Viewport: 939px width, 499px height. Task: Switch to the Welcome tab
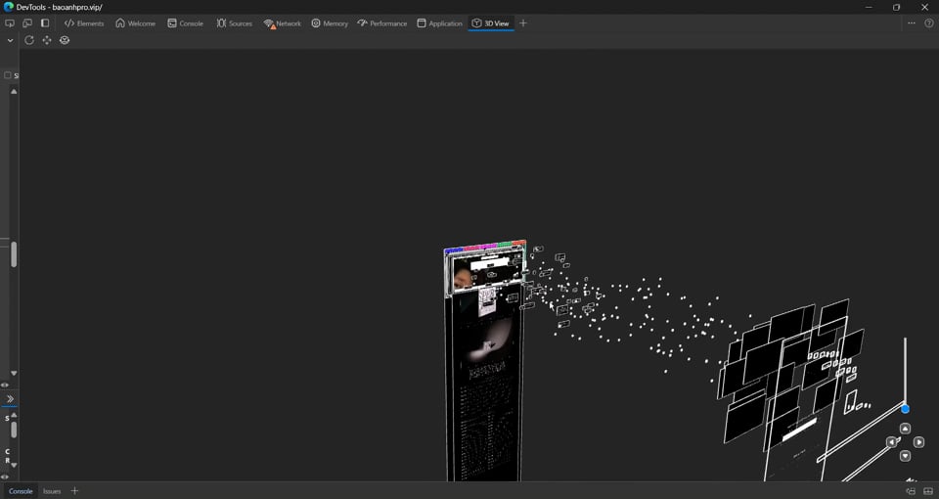pos(135,23)
